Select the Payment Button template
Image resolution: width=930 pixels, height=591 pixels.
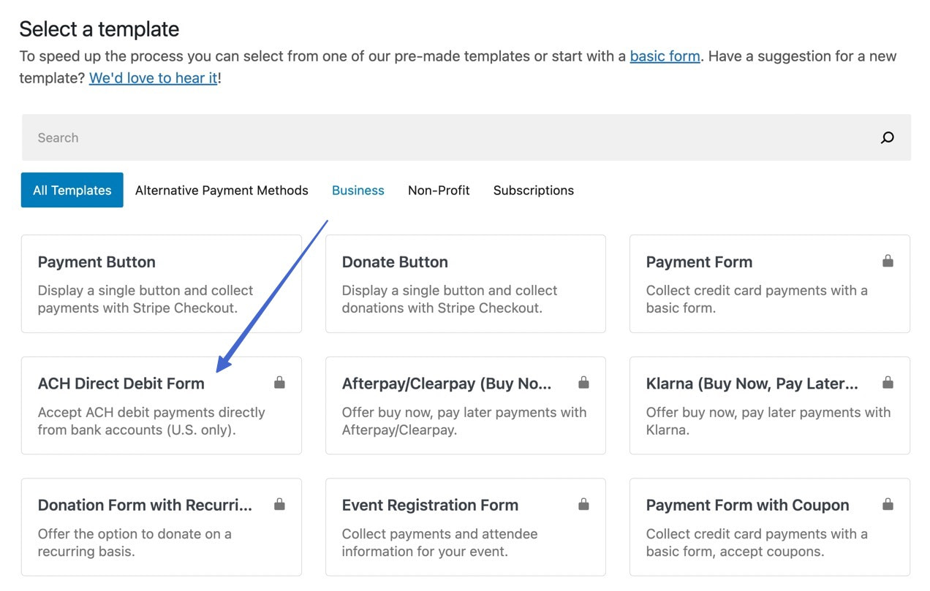[x=162, y=284]
